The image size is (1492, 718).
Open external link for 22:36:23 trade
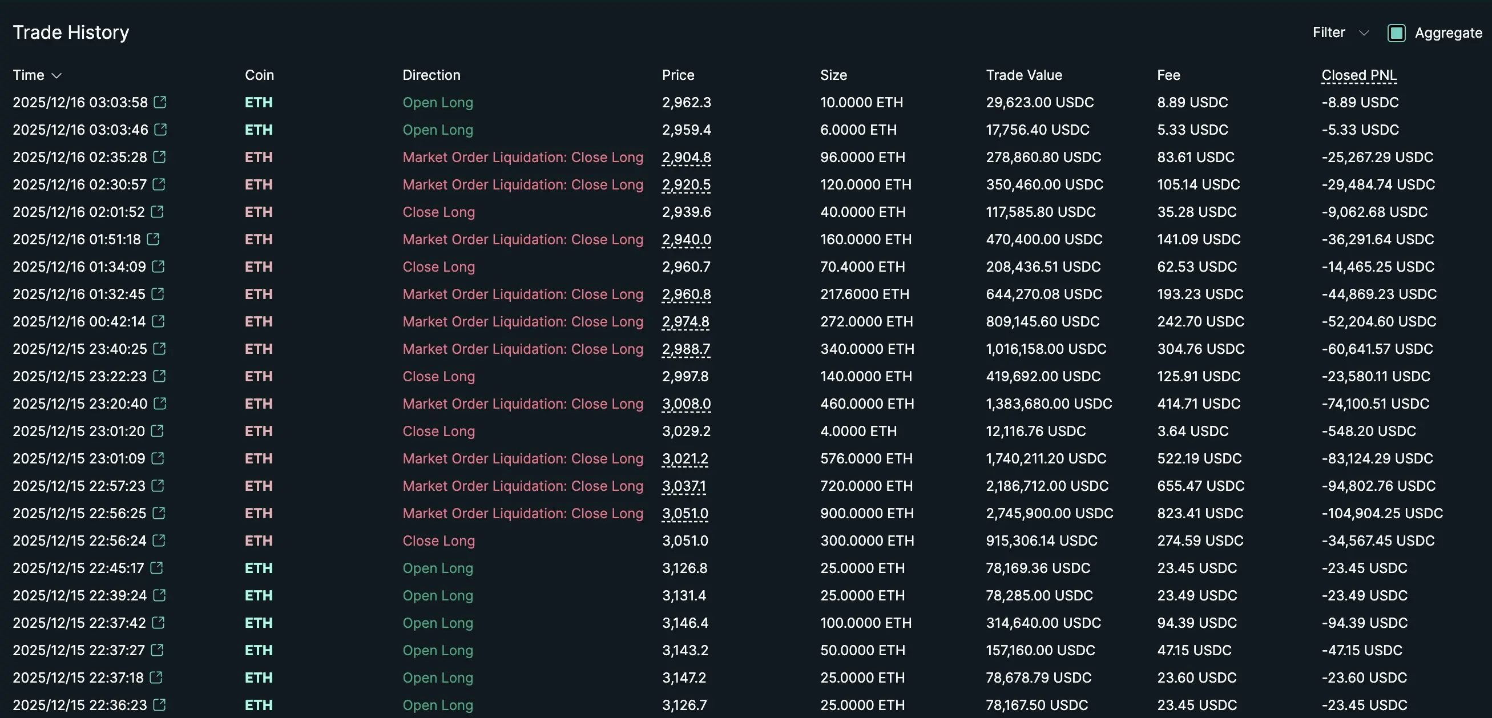159,705
